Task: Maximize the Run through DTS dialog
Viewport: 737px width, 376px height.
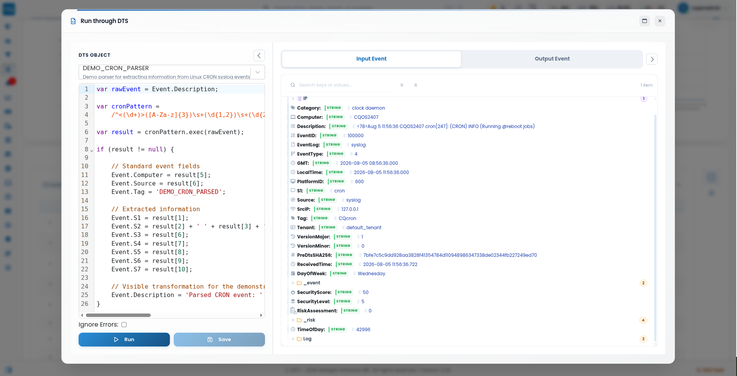Action: click(x=645, y=21)
